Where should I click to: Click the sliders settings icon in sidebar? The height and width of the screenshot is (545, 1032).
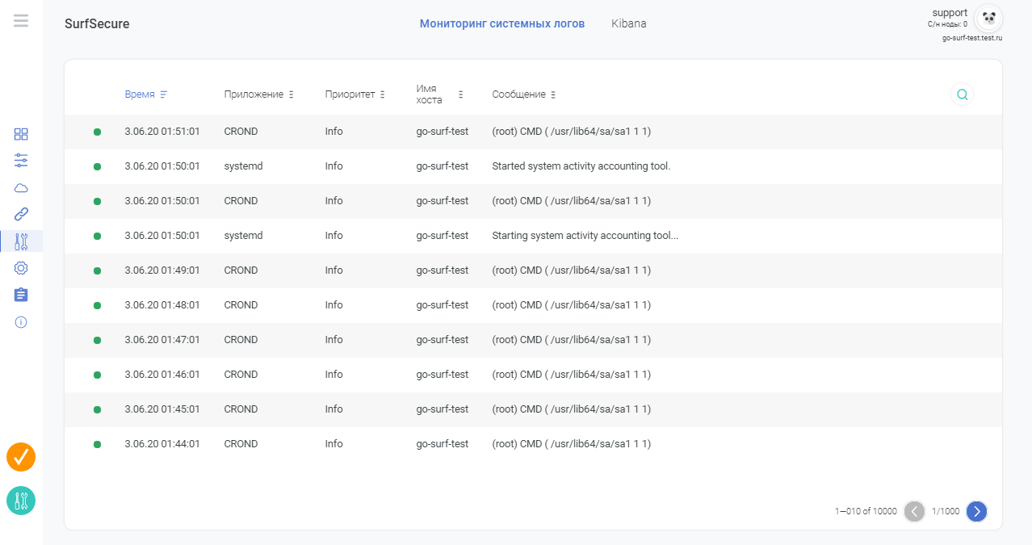(x=21, y=161)
